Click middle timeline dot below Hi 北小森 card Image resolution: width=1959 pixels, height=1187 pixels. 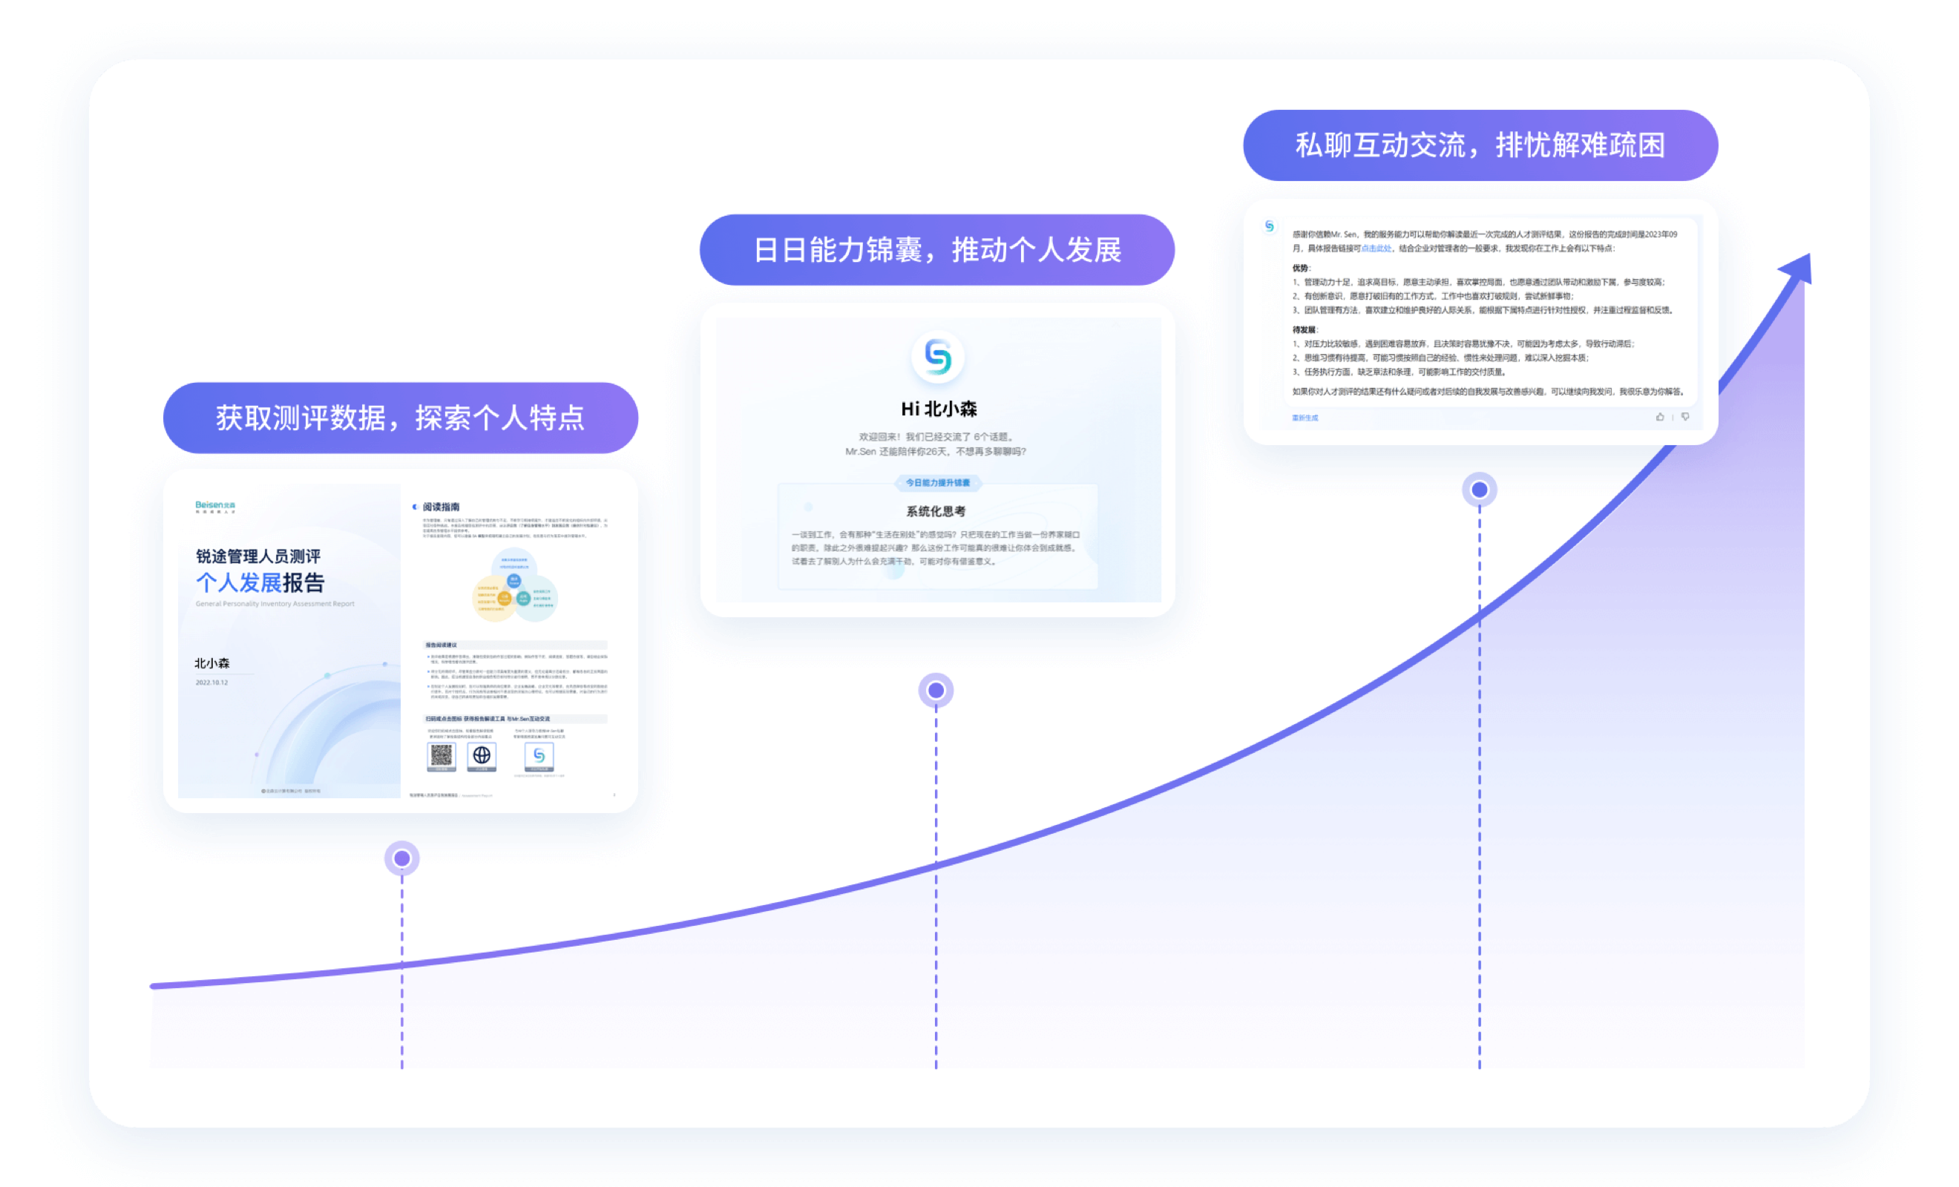936,690
